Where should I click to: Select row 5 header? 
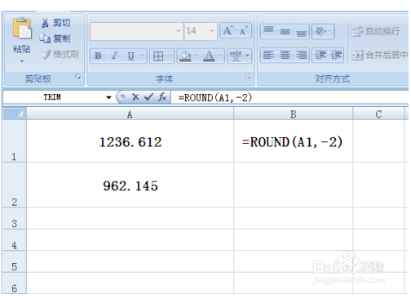pos(14,261)
